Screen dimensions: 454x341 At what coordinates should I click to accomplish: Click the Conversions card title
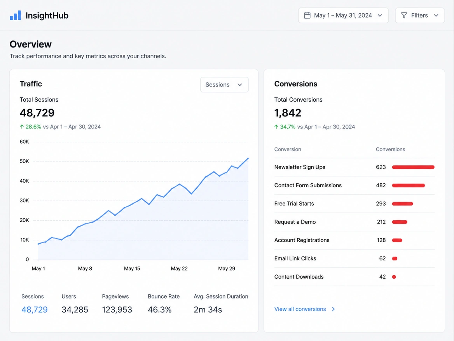click(296, 84)
